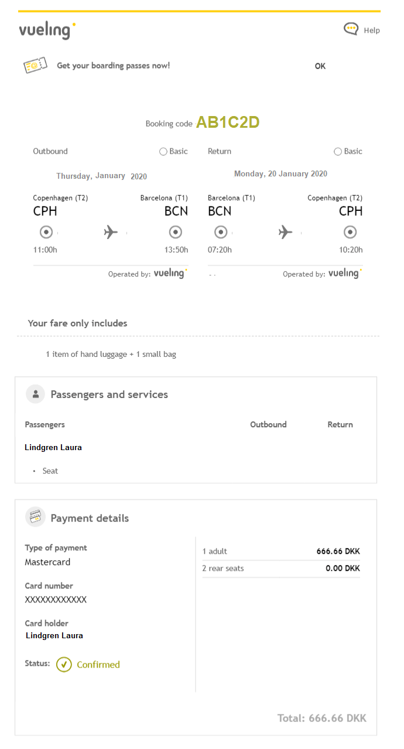Click the Passengers and services person icon

[x=35, y=394]
